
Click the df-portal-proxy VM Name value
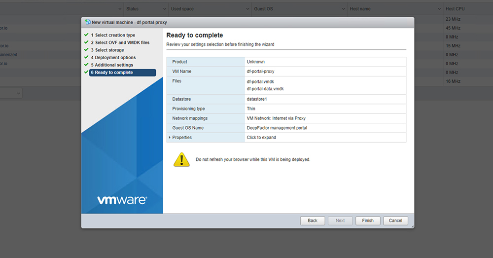point(260,72)
